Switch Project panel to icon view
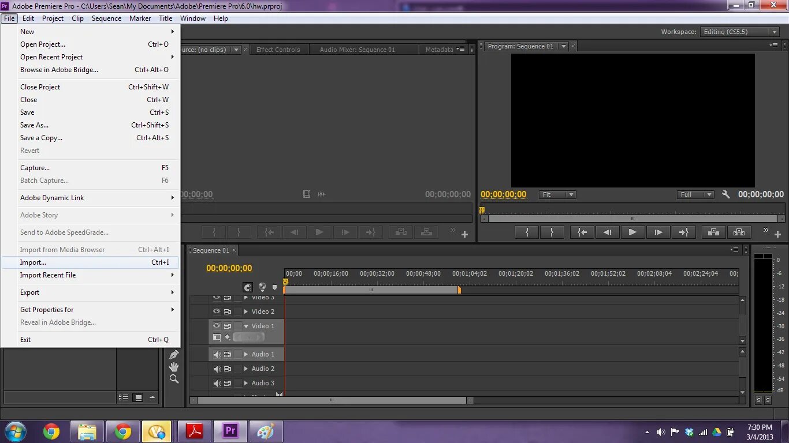This screenshot has height=443, width=789. [138, 397]
